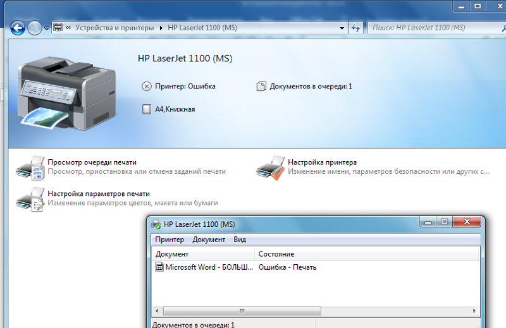Click the Просмотр очереди печати printer icon
Screen dimensions: 506x328
coord(30,168)
